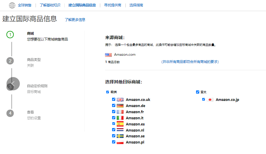Click the Amazon.pl label

(135, 142)
